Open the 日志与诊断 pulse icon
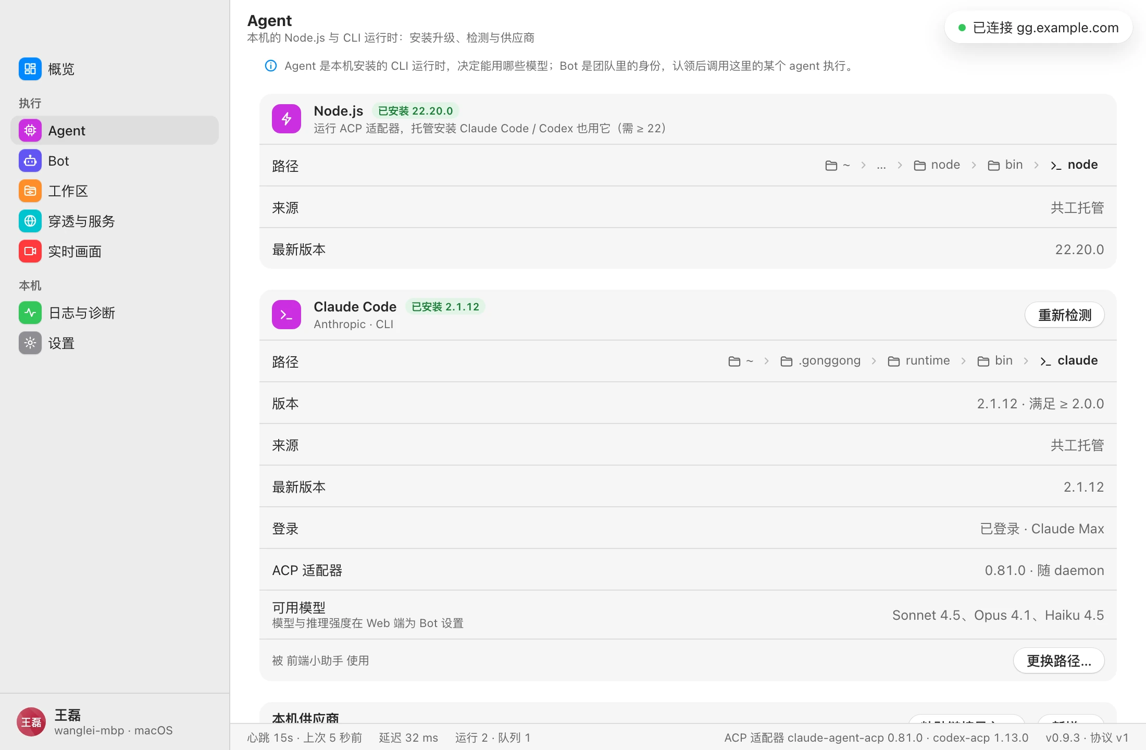Viewport: 1146px width, 750px height. 30,312
